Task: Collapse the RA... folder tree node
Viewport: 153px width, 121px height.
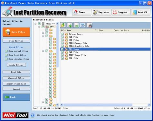Action: click(x=39, y=27)
